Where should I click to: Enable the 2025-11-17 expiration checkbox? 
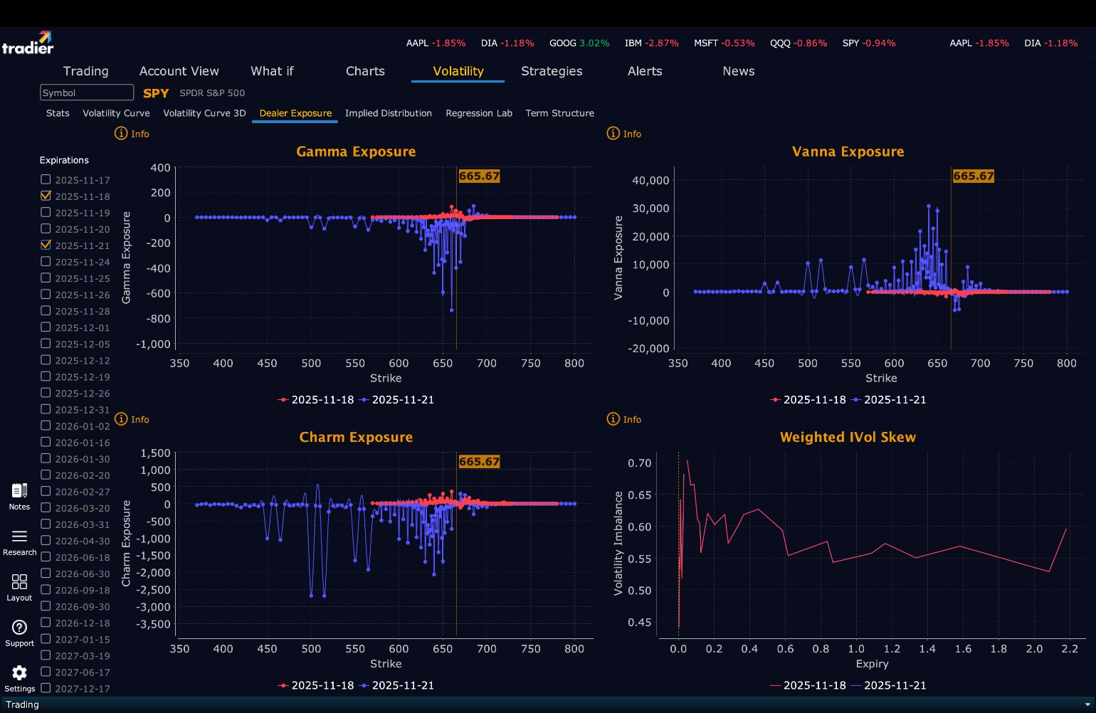click(x=46, y=179)
